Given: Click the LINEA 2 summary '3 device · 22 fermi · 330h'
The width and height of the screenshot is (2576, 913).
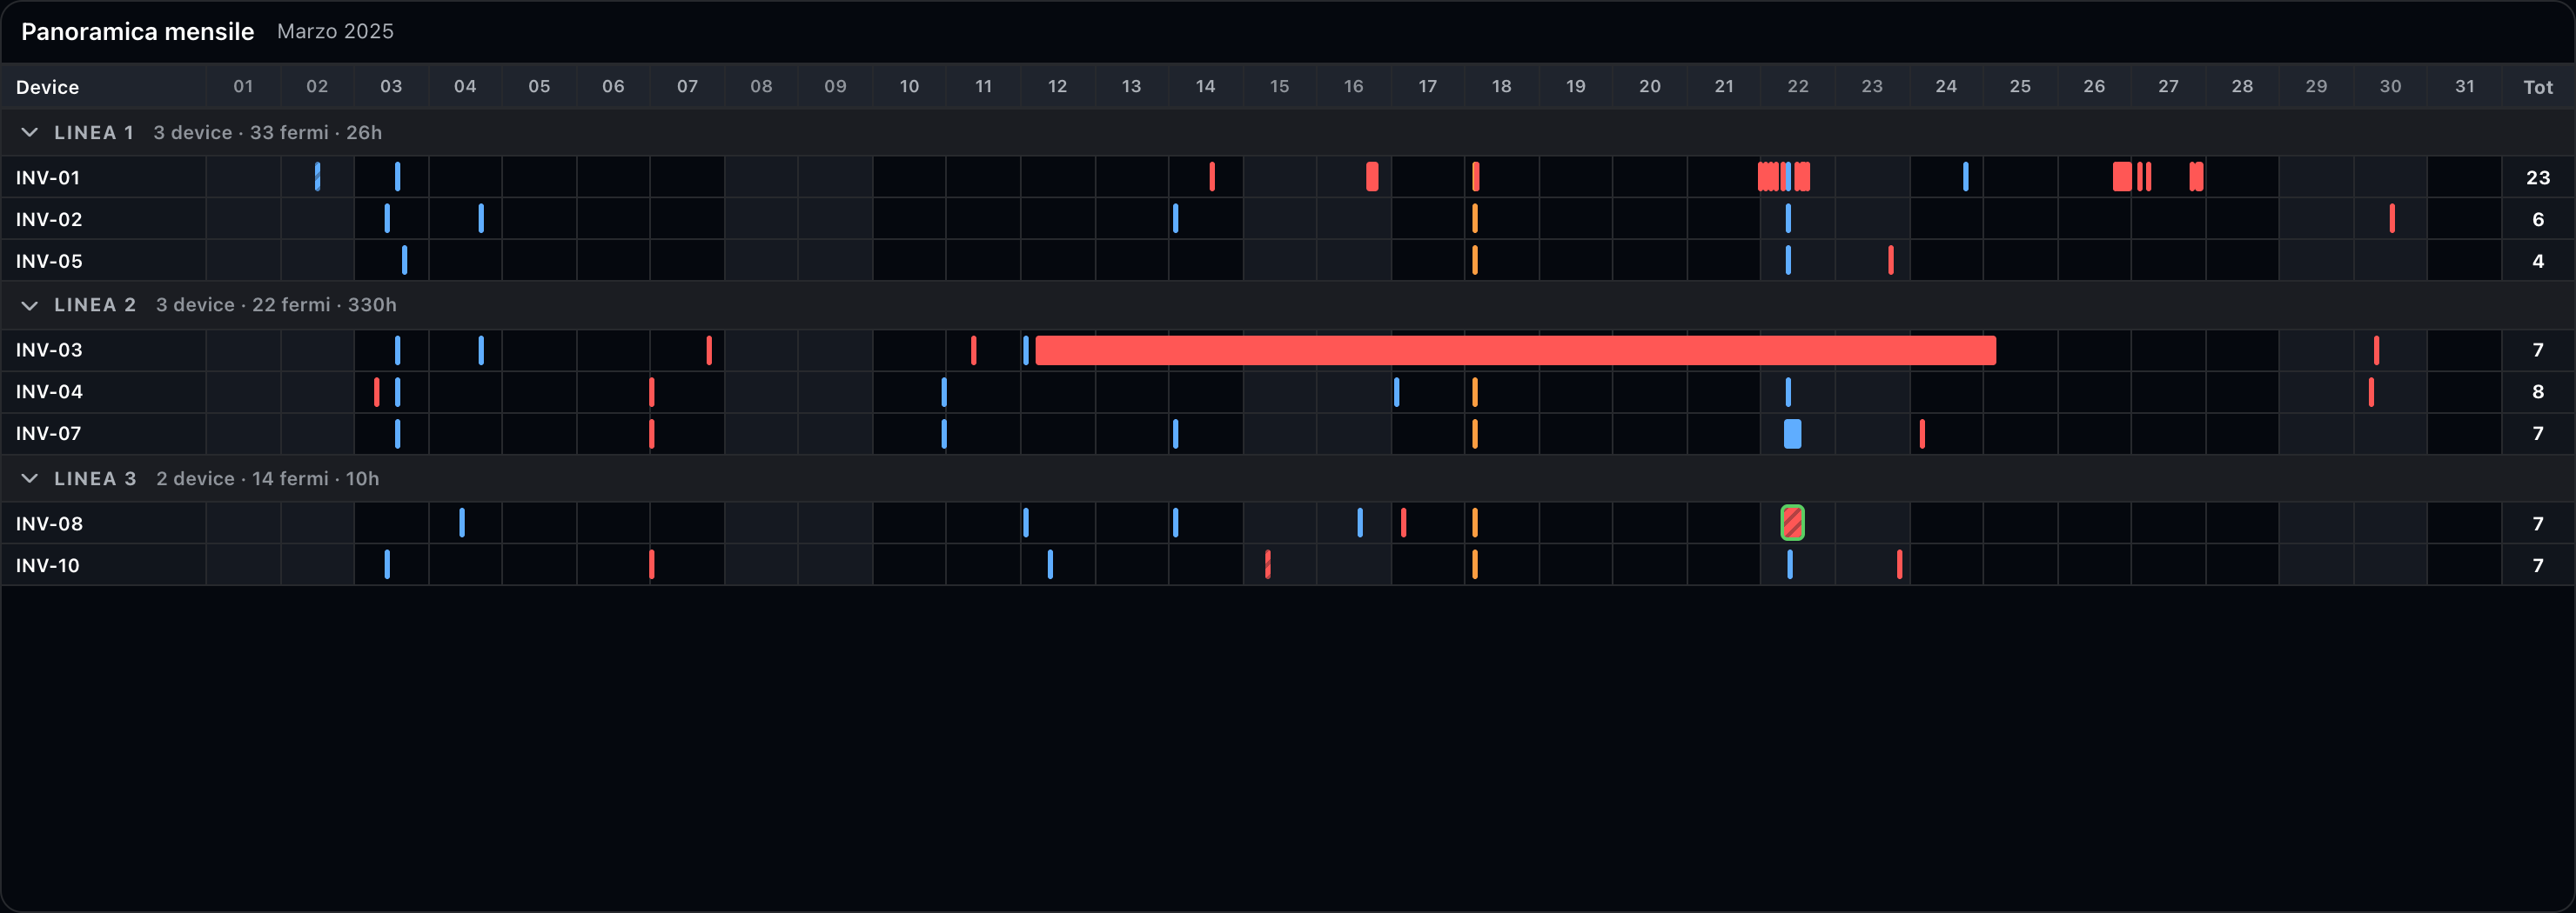Looking at the screenshot, I should pos(276,304).
